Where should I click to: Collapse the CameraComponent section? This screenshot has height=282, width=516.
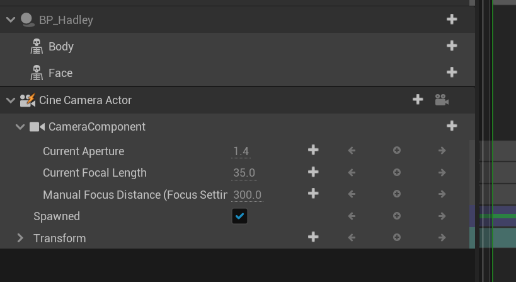pyautogui.click(x=20, y=127)
